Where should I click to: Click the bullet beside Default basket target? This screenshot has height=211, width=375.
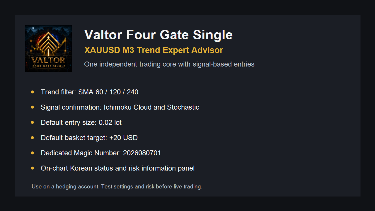[x=32, y=138]
